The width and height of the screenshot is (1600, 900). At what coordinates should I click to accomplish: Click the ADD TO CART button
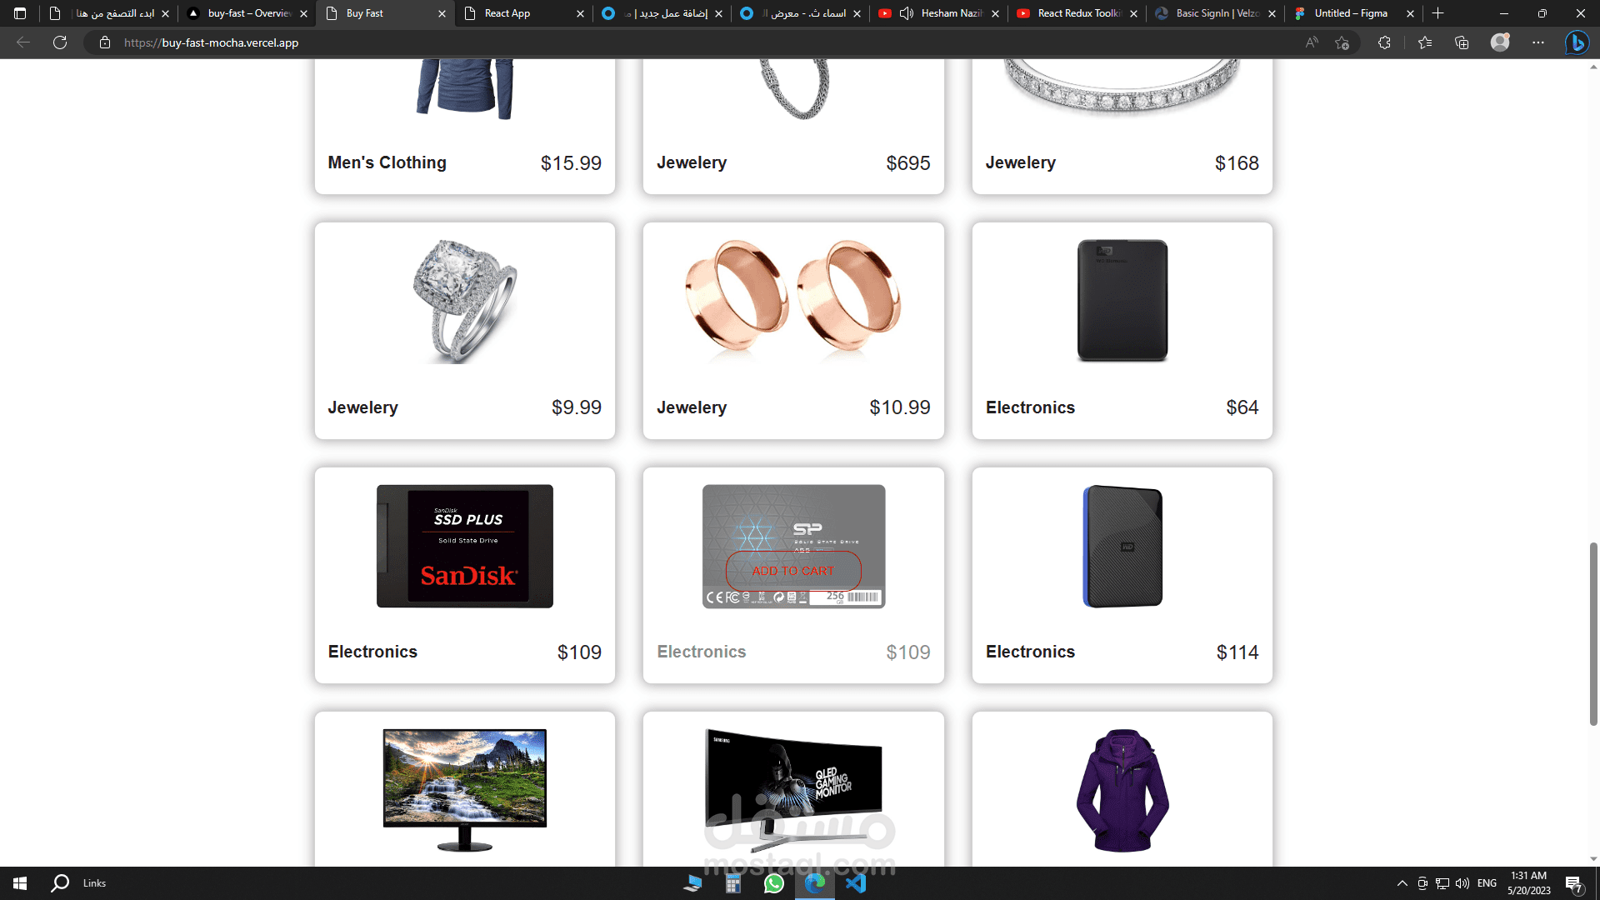tap(793, 571)
